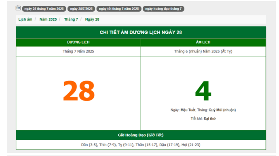Click the 'CHI TIẾT ÂM DƯƠNG LỊCH NGÀY 28' header
Viewport: 279px width, 156px height.
[140, 32]
